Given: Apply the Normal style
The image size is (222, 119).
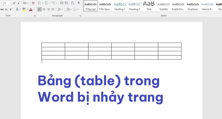Looking at the screenshot, I should coord(90,6).
